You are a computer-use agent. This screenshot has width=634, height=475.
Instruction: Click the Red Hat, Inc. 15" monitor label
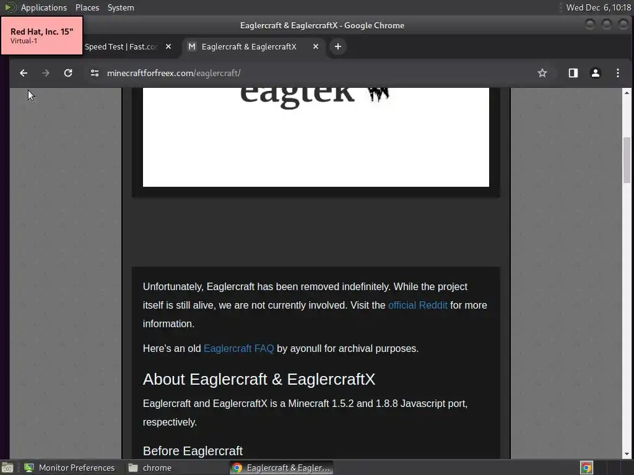[41, 35]
